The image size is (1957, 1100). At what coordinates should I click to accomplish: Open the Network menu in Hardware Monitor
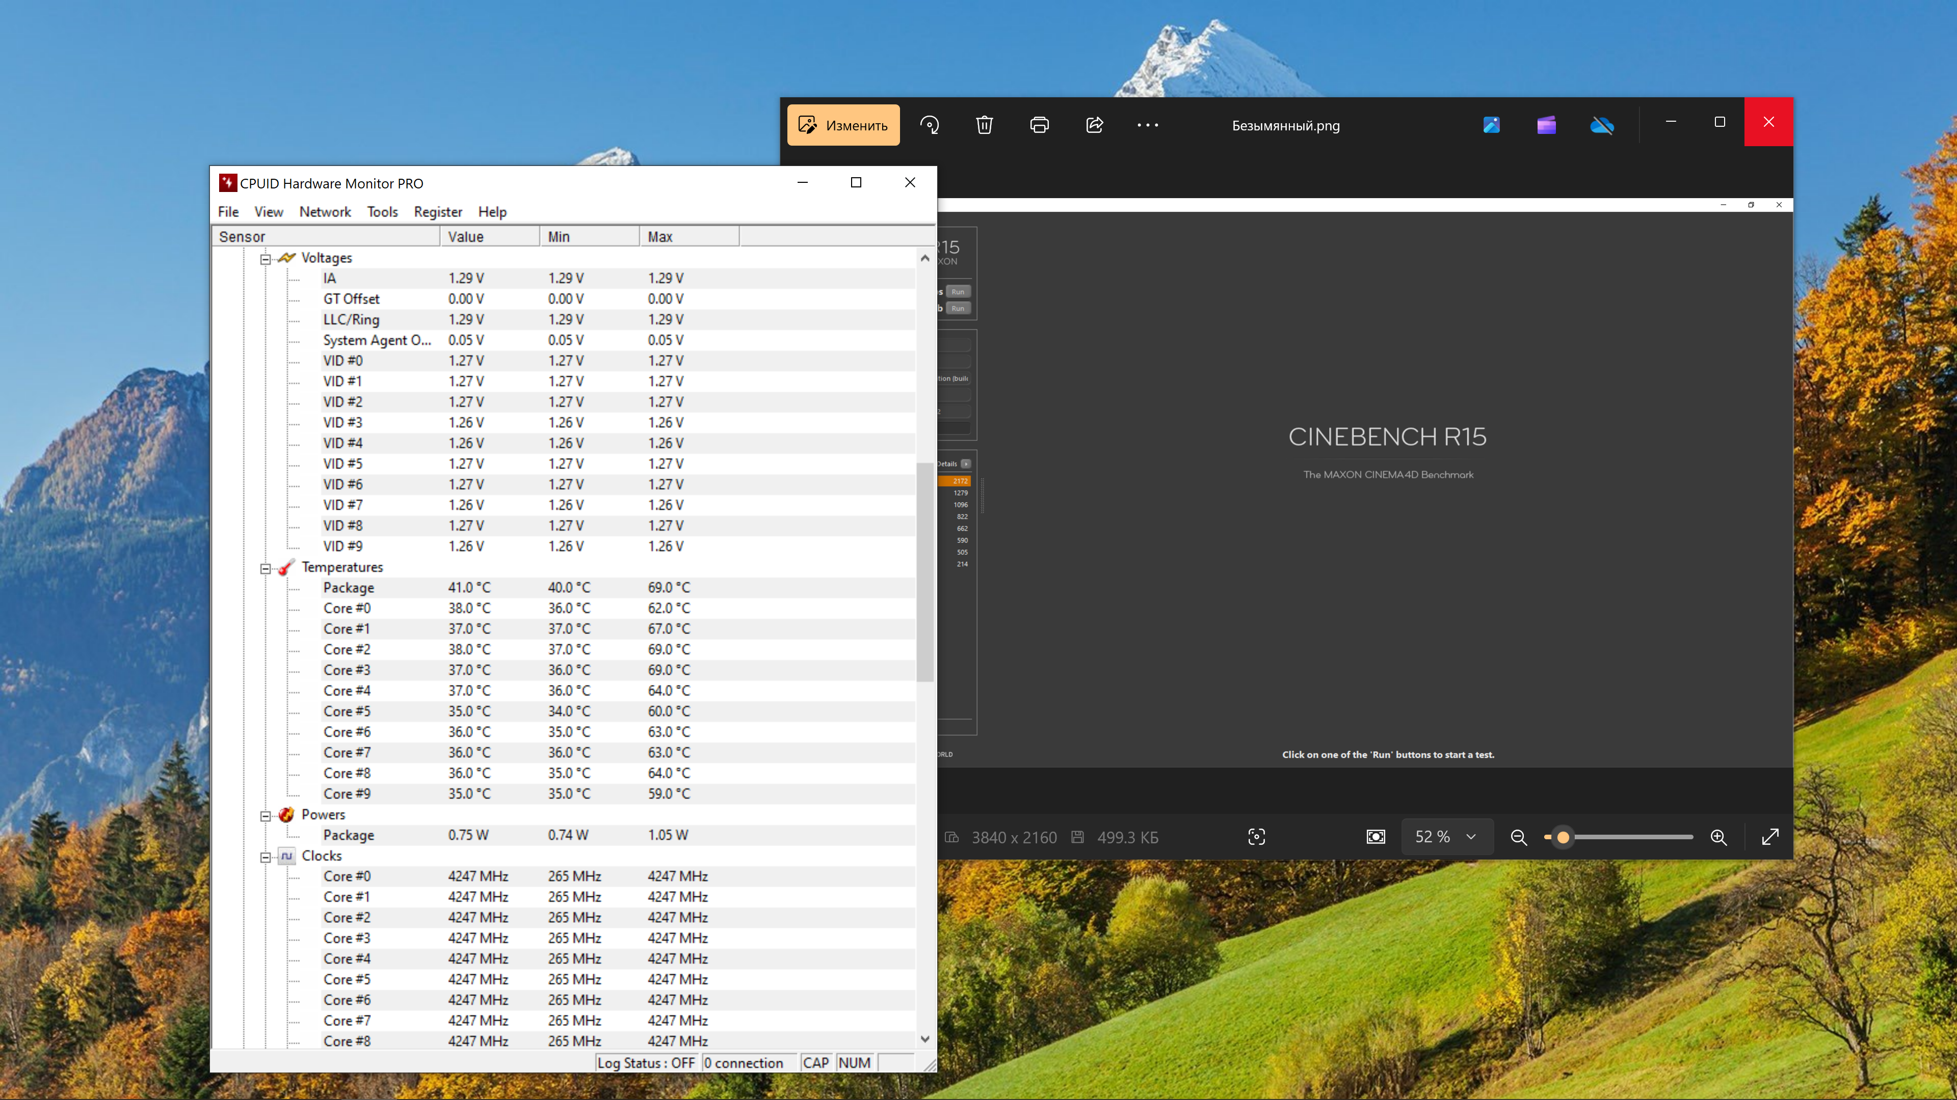coord(325,212)
